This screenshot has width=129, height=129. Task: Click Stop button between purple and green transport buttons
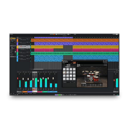tap(58, 95)
